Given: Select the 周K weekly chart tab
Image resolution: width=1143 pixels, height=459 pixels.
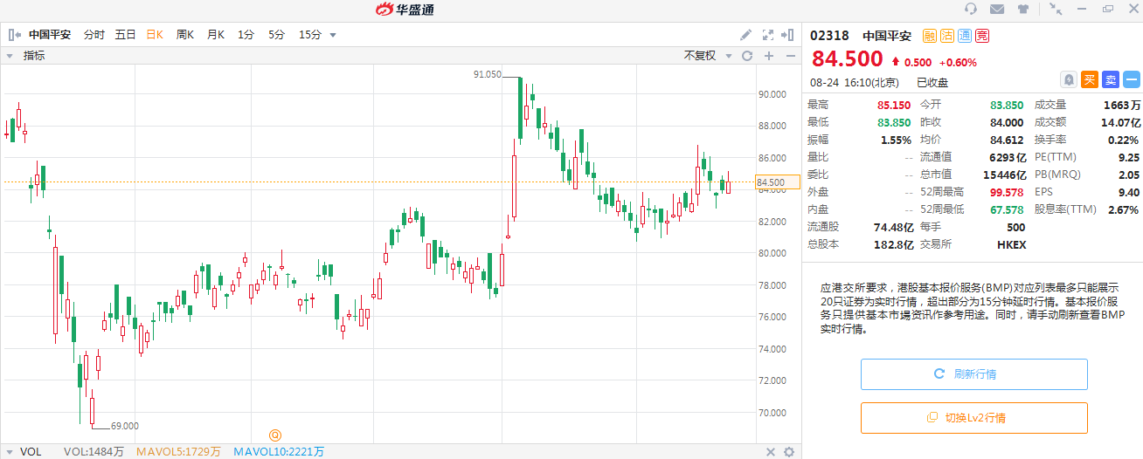Looking at the screenshot, I should [185, 35].
